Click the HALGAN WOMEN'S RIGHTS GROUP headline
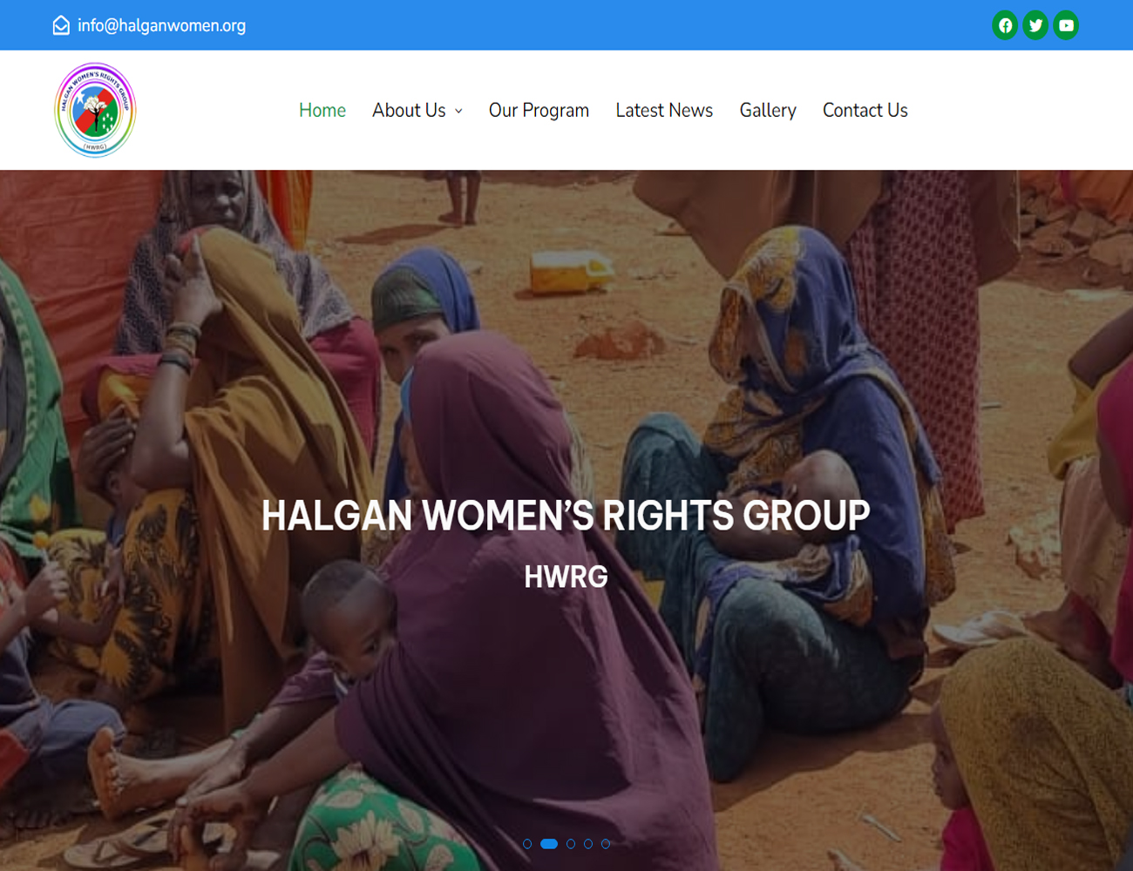Screen dimensions: 1133x871 tap(566, 516)
